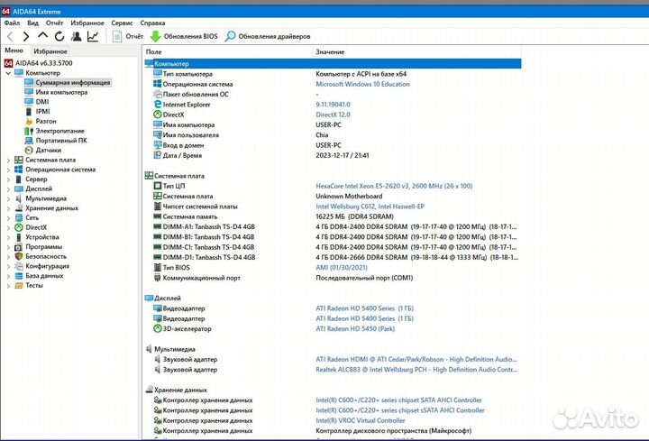Click the Refresh toolbar icon

pos(59,36)
